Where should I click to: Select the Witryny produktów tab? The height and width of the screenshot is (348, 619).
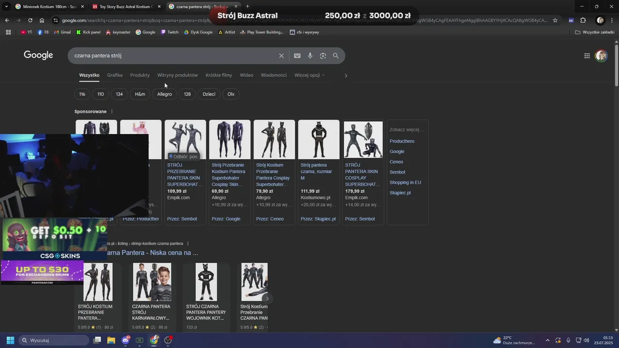coord(177,75)
